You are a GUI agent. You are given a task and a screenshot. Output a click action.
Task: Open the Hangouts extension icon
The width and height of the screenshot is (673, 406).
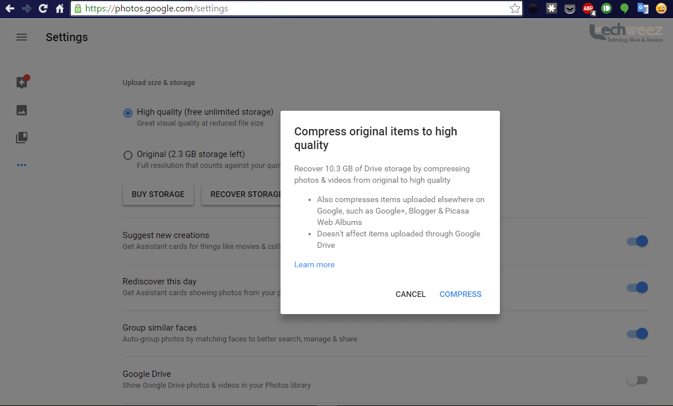pos(624,8)
